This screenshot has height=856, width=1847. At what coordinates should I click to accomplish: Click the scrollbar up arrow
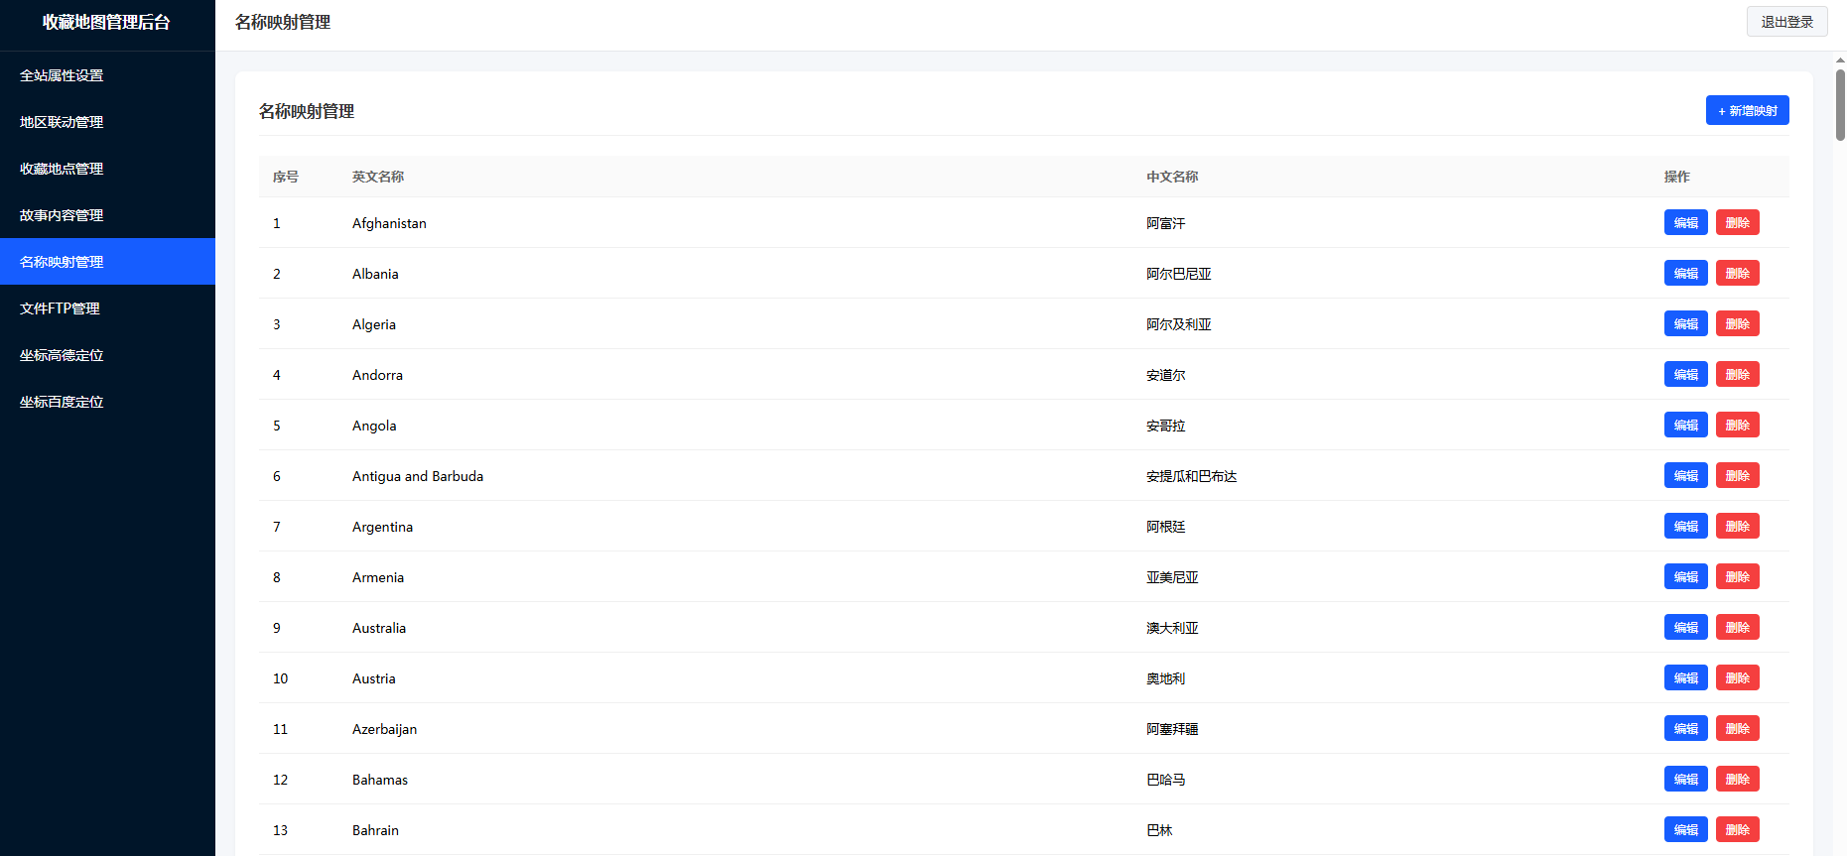tap(1840, 60)
